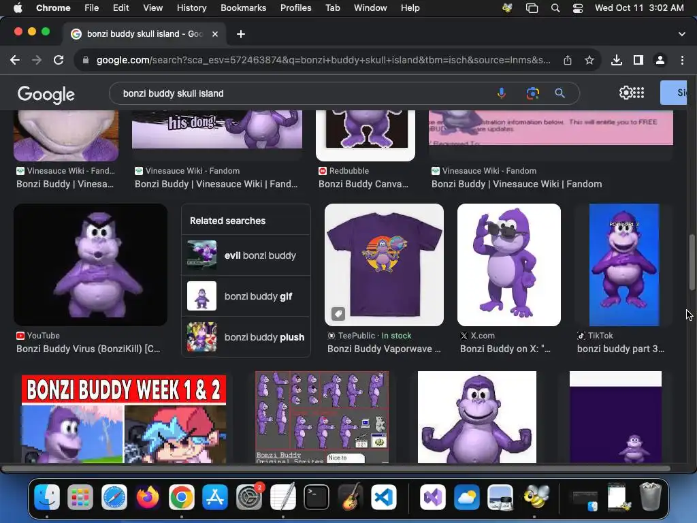This screenshot has height=523, width=697.
Task: Click the horizontal scrollbar at window bottom
Action: point(336,469)
